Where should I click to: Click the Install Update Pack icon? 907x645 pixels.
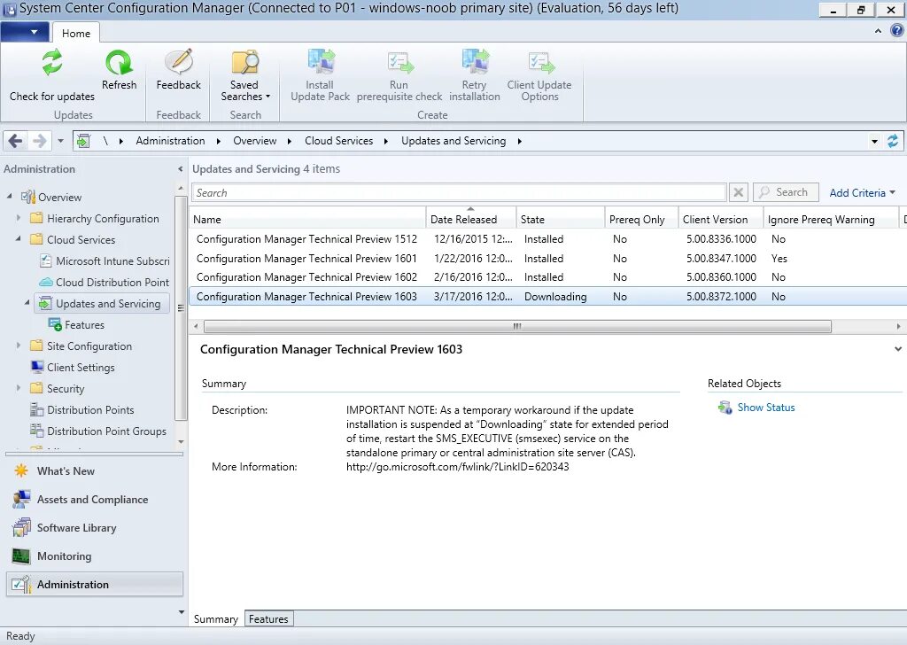click(320, 62)
